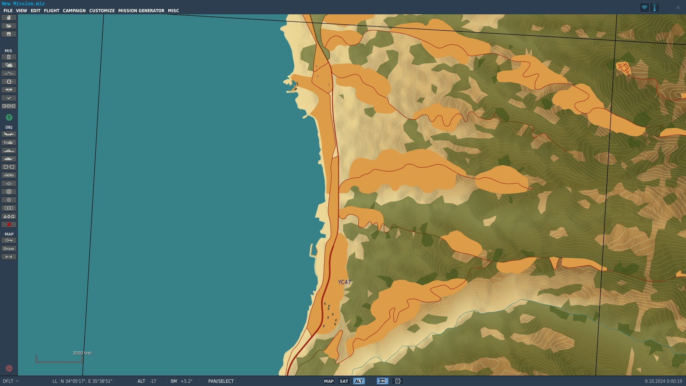Click the red exit icon at bottom left
Viewport: 686px width, 386px height.
pyautogui.click(x=9, y=368)
